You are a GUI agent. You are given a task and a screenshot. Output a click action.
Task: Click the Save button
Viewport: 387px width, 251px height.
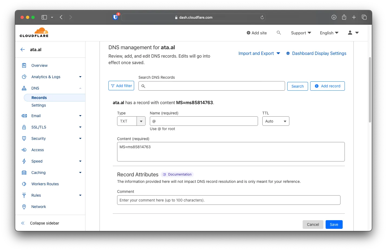[x=334, y=224]
